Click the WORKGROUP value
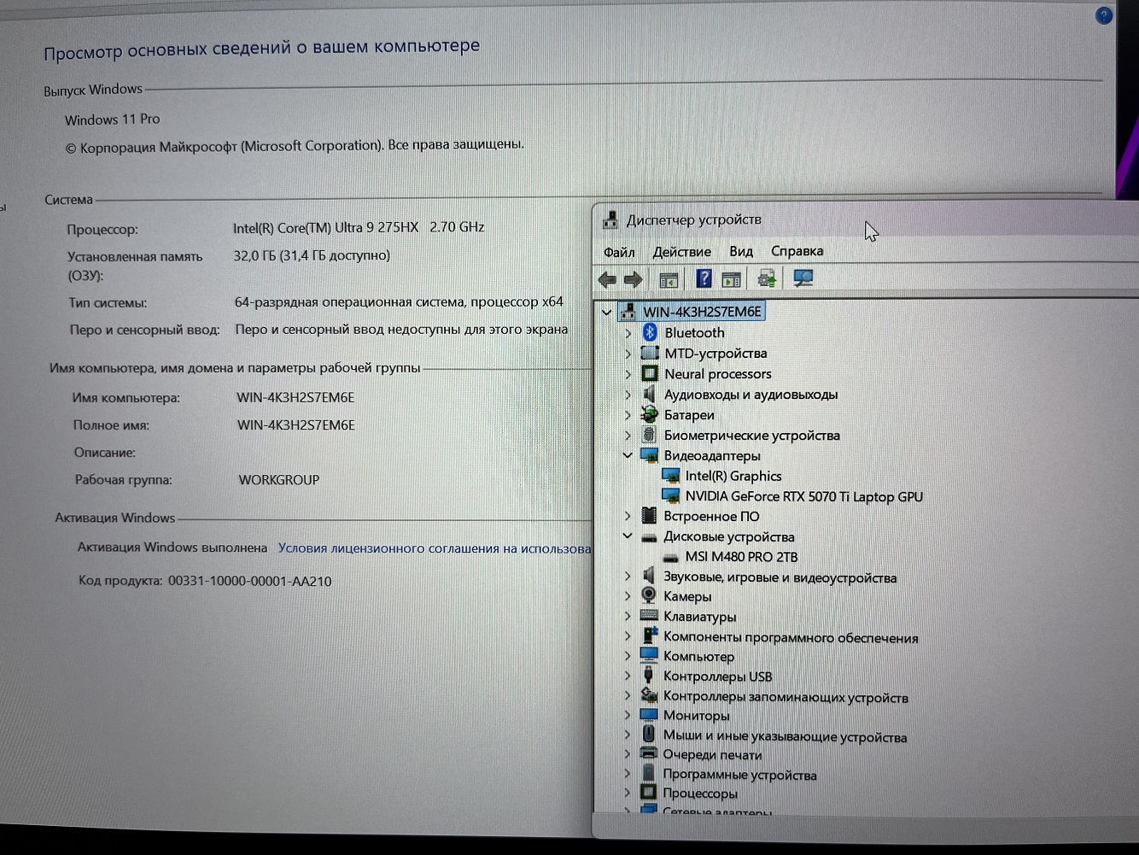 tap(278, 480)
